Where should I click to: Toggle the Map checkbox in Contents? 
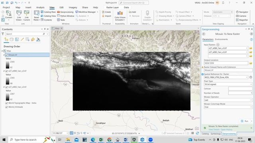5,51
